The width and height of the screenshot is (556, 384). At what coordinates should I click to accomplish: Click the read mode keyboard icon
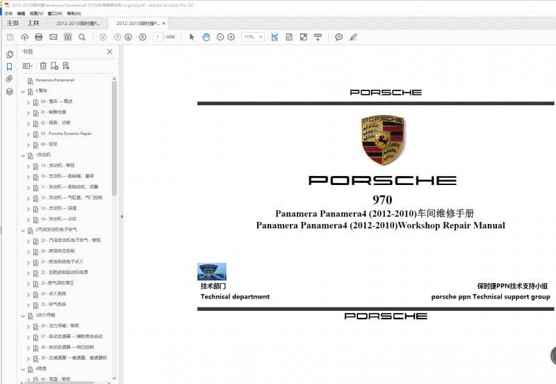click(318, 37)
